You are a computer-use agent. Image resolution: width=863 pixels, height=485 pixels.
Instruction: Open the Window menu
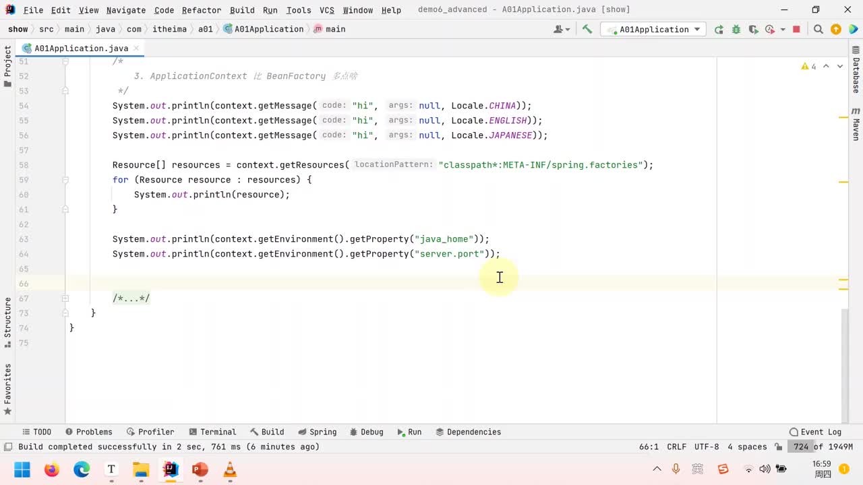(x=358, y=10)
